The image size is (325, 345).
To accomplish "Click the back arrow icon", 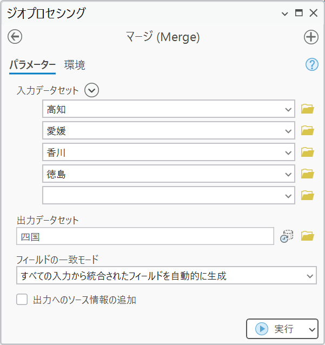I will click(x=15, y=37).
